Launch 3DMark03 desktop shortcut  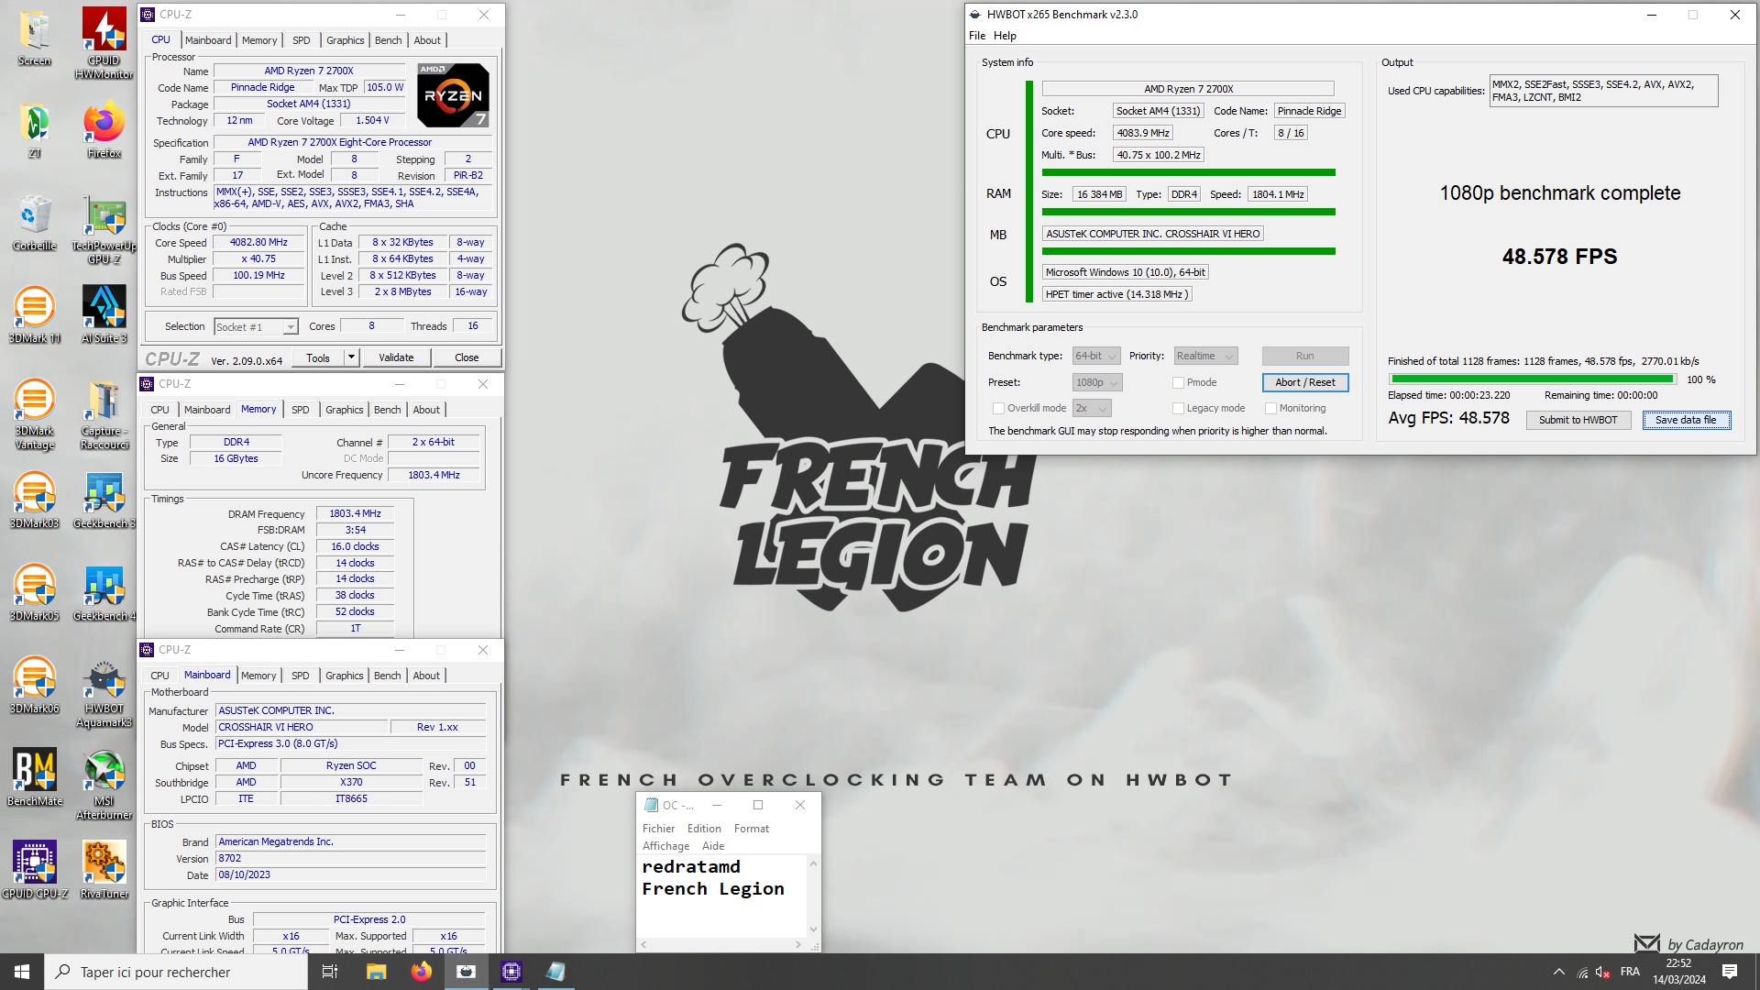coord(35,500)
